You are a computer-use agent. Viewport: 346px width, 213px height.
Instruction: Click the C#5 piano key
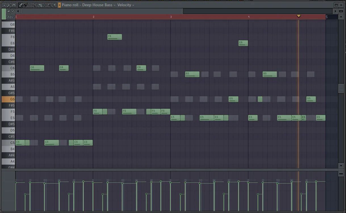point(8,137)
